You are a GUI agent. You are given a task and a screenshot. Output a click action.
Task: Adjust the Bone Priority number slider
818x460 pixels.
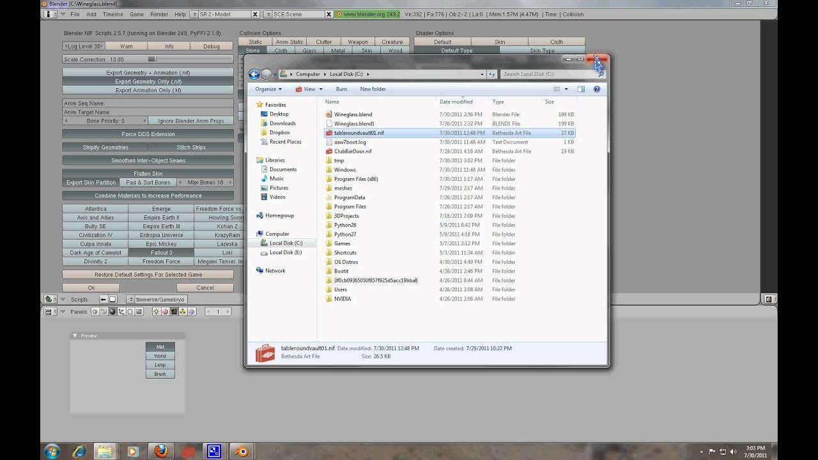tap(105, 121)
